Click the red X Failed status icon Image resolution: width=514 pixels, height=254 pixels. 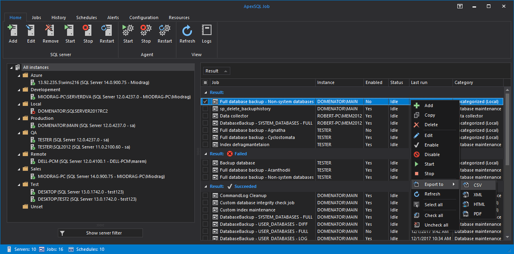[230, 153]
